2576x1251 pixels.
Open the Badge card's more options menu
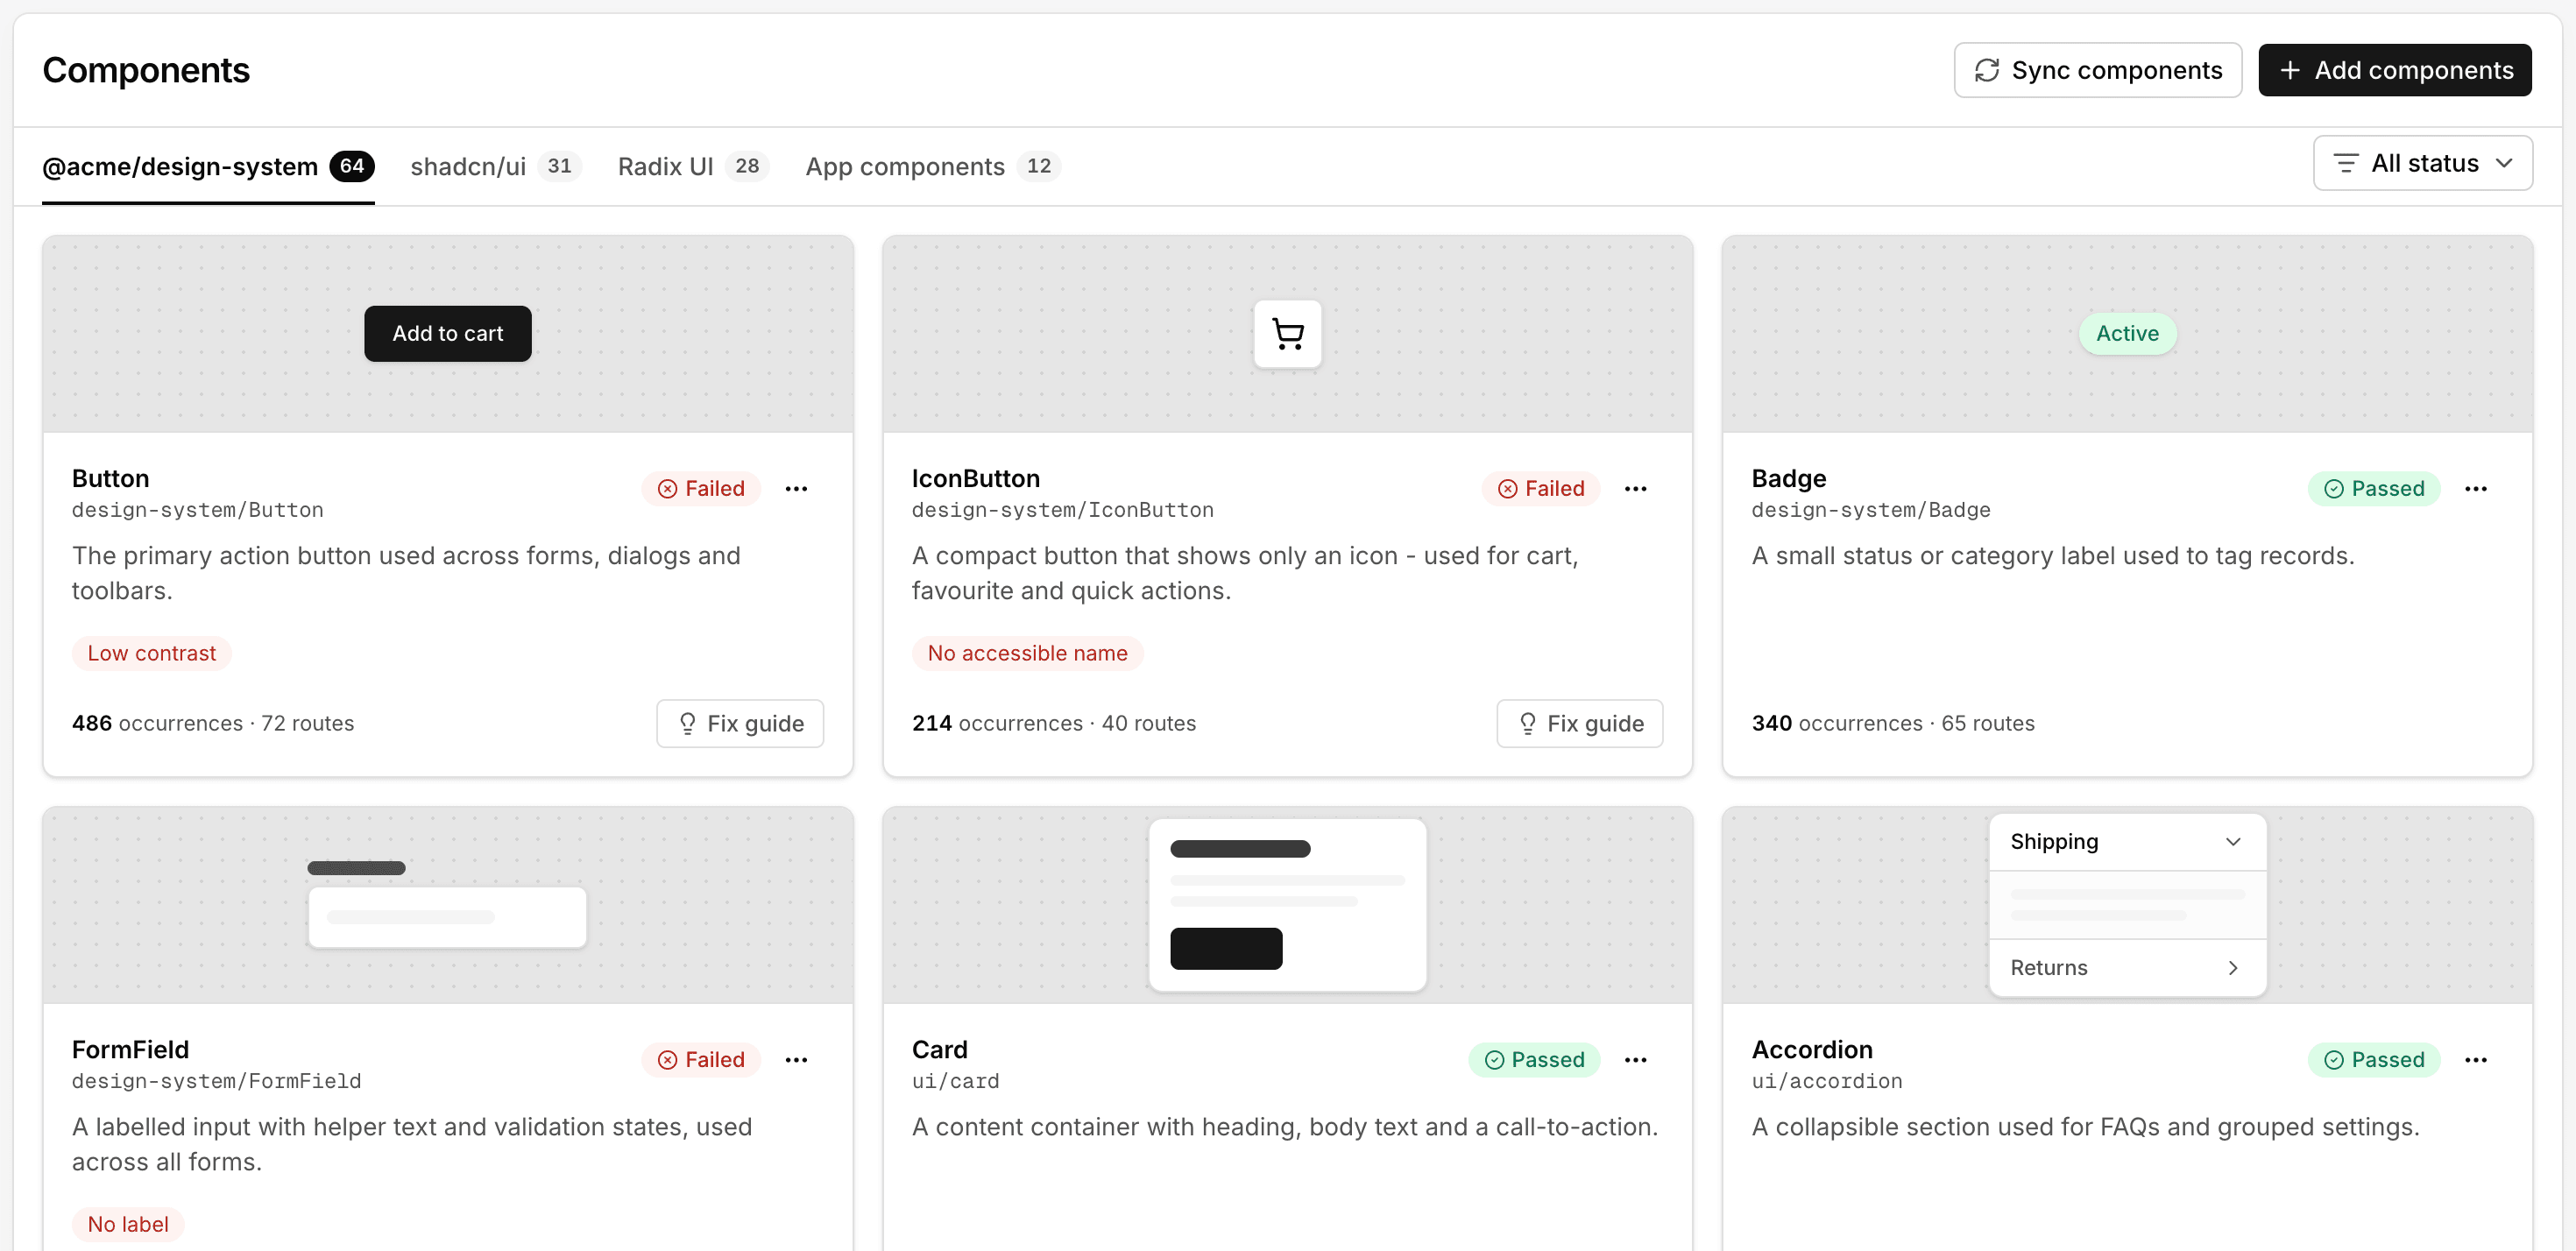(x=2475, y=489)
